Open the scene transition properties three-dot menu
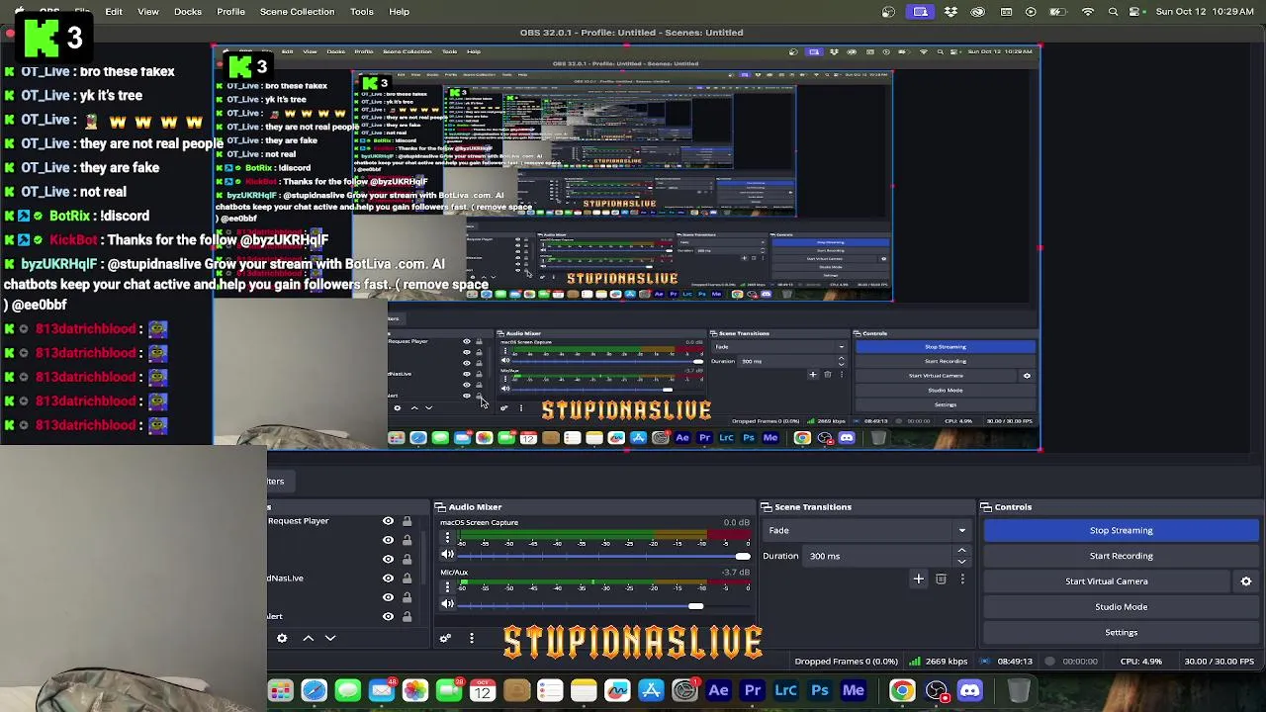The height and width of the screenshot is (712, 1266). (x=962, y=578)
